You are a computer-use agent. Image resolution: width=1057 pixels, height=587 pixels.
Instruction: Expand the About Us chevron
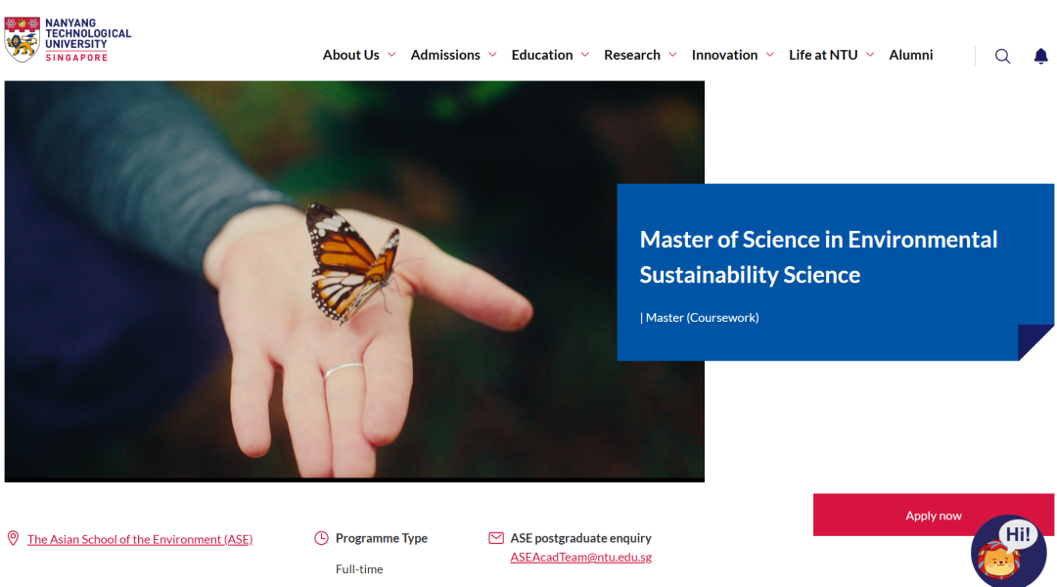click(391, 55)
